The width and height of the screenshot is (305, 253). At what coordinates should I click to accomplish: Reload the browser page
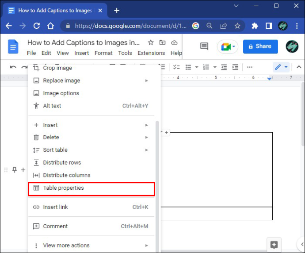point(36,26)
